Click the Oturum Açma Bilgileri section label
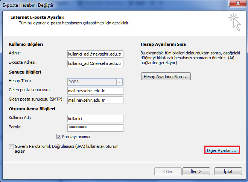The image size is (248, 182). click(x=32, y=109)
